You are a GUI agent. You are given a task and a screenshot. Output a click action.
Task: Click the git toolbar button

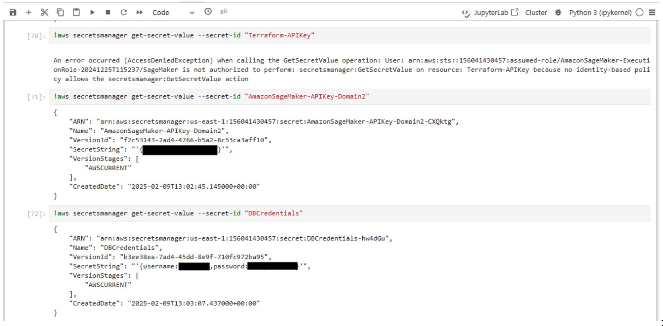coord(224,12)
